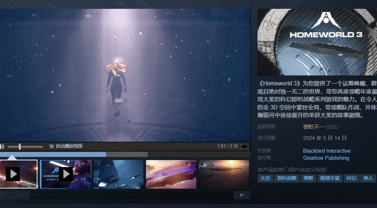
Task: Click the 该产品的热门用户自定义标签 heading
Action: [x=293, y=170]
